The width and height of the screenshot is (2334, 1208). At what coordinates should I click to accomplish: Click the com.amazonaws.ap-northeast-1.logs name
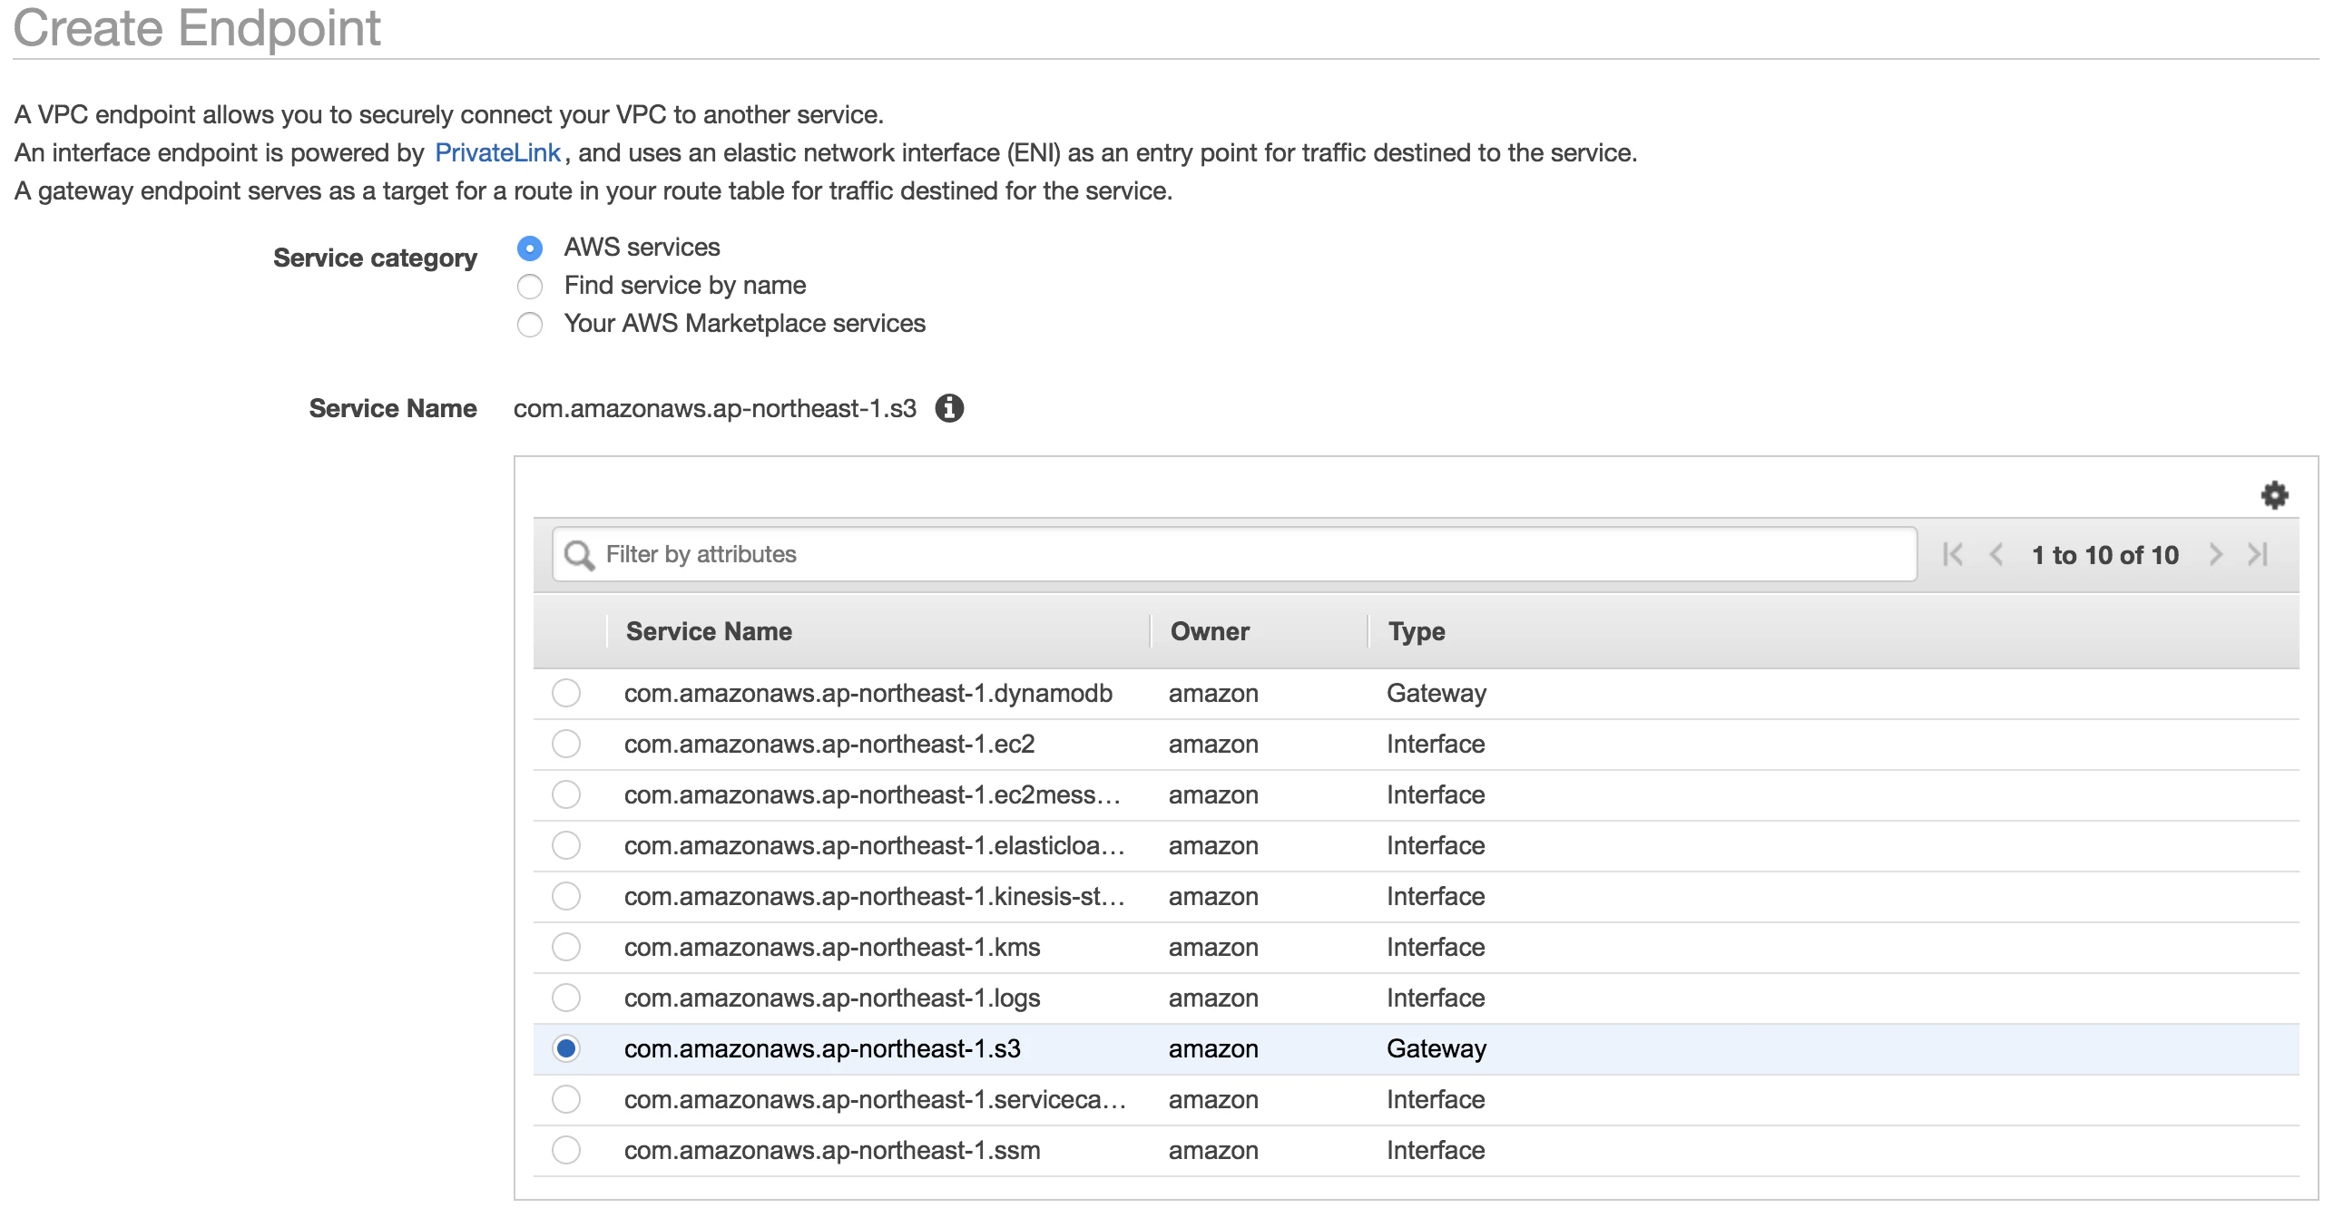click(832, 999)
